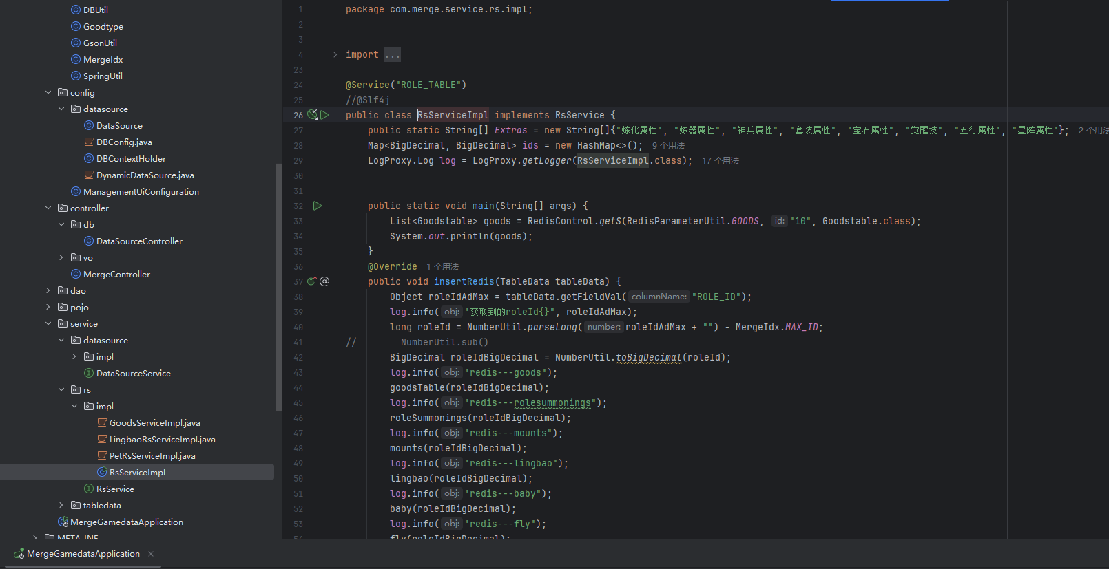Image resolution: width=1109 pixels, height=569 pixels.
Task: Show 1 usage hint beside @Override
Action: (442, 267)
